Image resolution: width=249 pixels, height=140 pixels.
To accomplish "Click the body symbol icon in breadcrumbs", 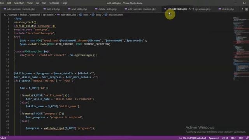I will tap(93, 15).
